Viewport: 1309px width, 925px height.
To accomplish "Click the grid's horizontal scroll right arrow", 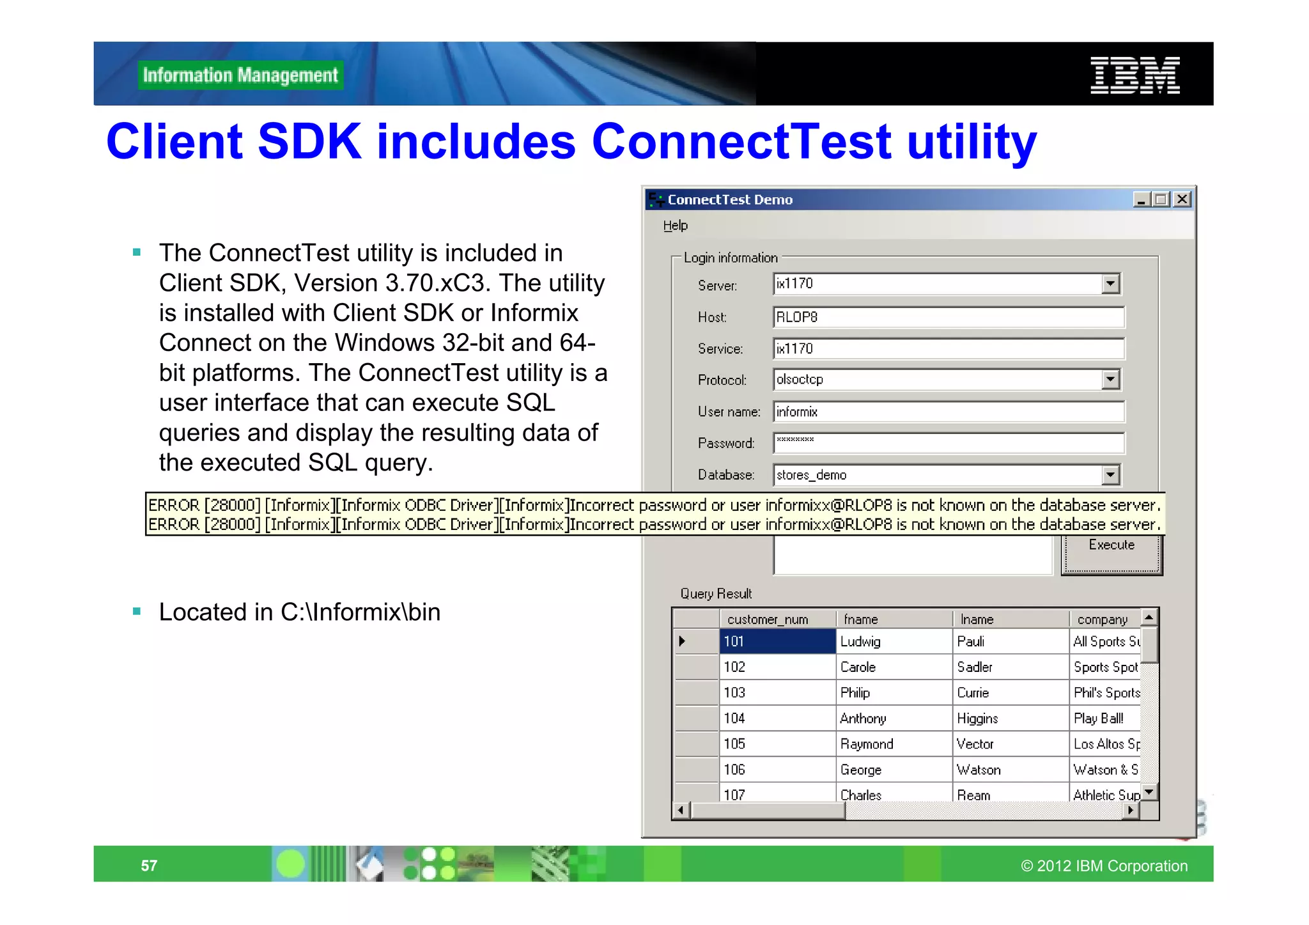I will click(1131, 811).
